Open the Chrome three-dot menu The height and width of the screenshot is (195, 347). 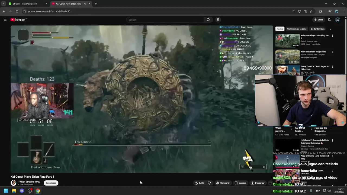[x=343, y=11]
